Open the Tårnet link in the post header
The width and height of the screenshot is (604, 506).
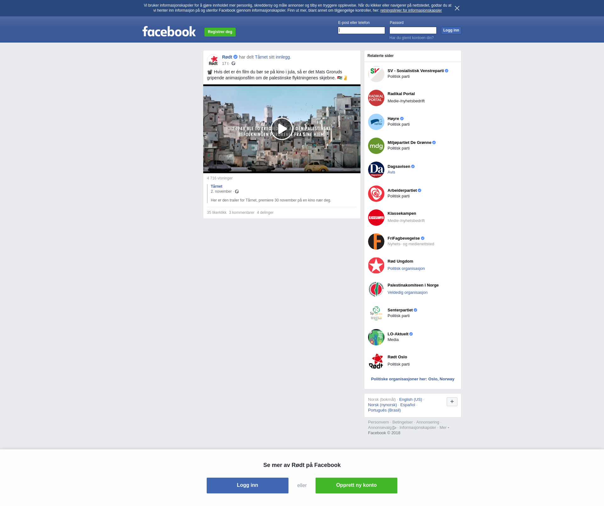click(261, 57)
